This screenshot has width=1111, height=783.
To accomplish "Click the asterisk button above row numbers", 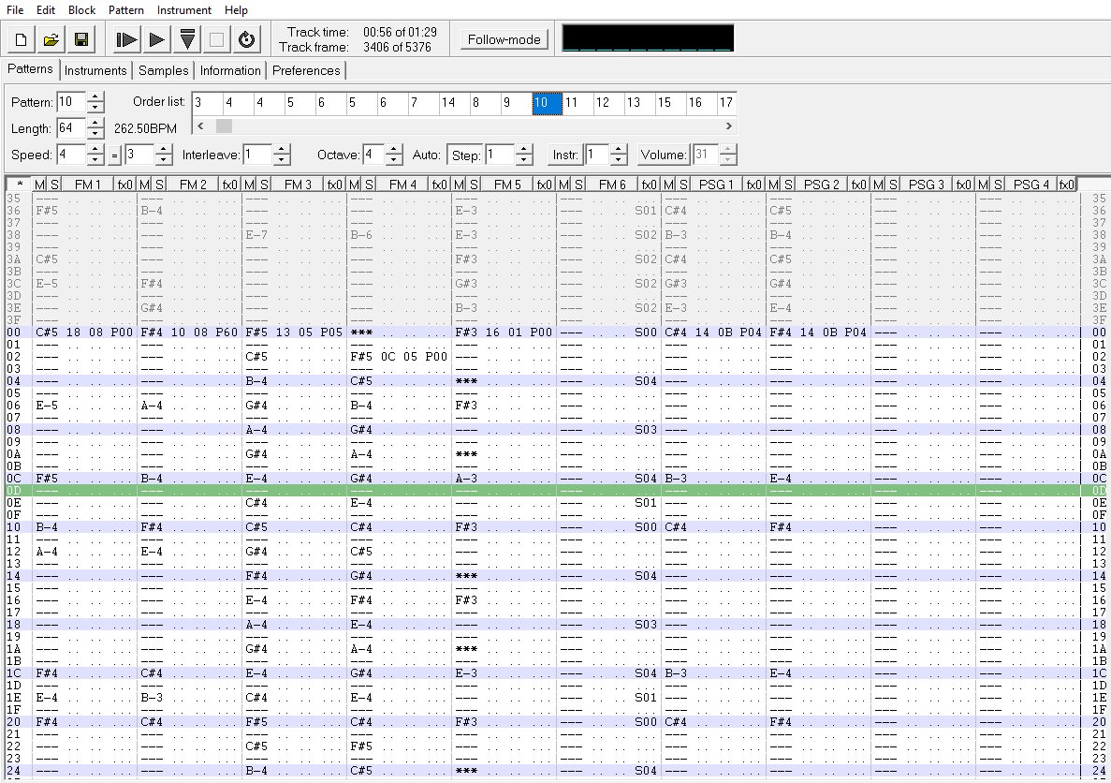I will pyautogui.click(x=19, y=185).
